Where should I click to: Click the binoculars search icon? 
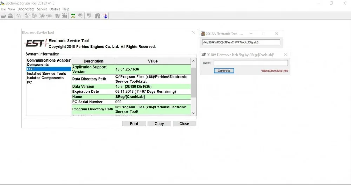tap(98, 16)
